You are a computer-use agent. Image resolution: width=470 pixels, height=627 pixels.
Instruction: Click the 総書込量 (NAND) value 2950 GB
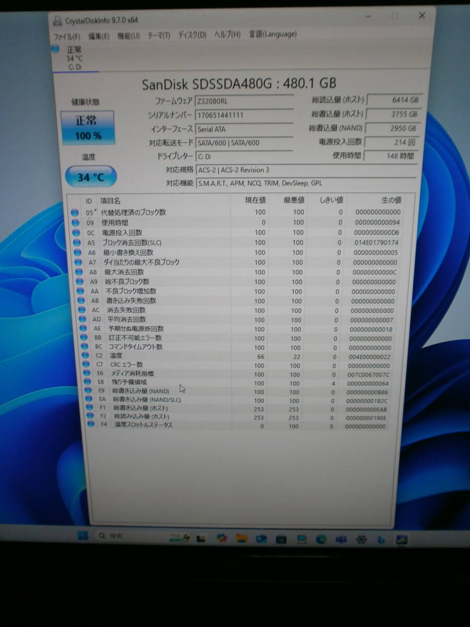coord(392,128)
